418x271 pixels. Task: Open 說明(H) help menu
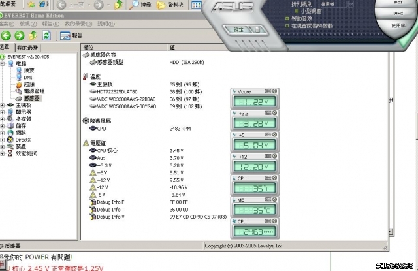(106, 24)
